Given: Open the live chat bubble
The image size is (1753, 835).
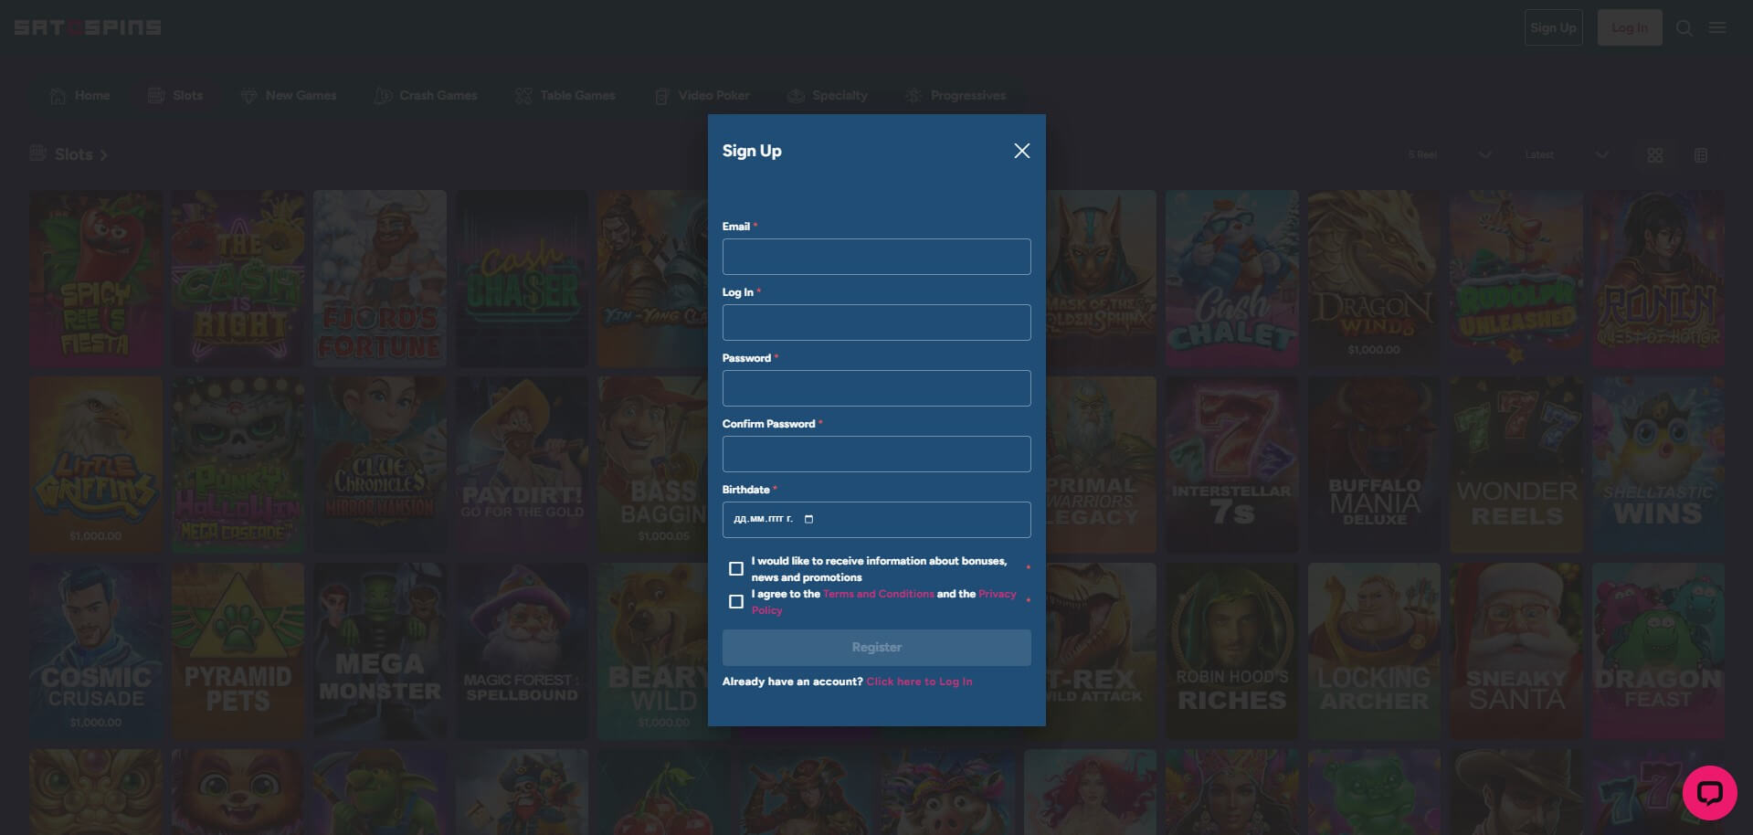Looking at the screenshot, I should tap(1709, 792).
